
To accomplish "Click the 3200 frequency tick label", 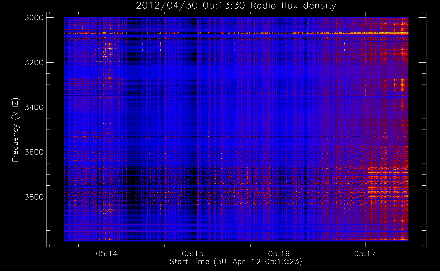I will coord(34,63).
